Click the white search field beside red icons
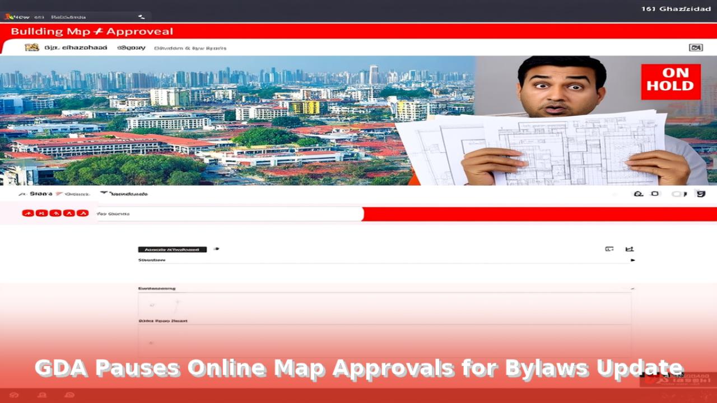This screenshot has width=717, height=403. click(x=230, y=214)
